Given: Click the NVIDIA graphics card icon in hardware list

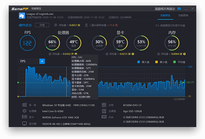Looking at the screenshot, I should click(25, 117).
